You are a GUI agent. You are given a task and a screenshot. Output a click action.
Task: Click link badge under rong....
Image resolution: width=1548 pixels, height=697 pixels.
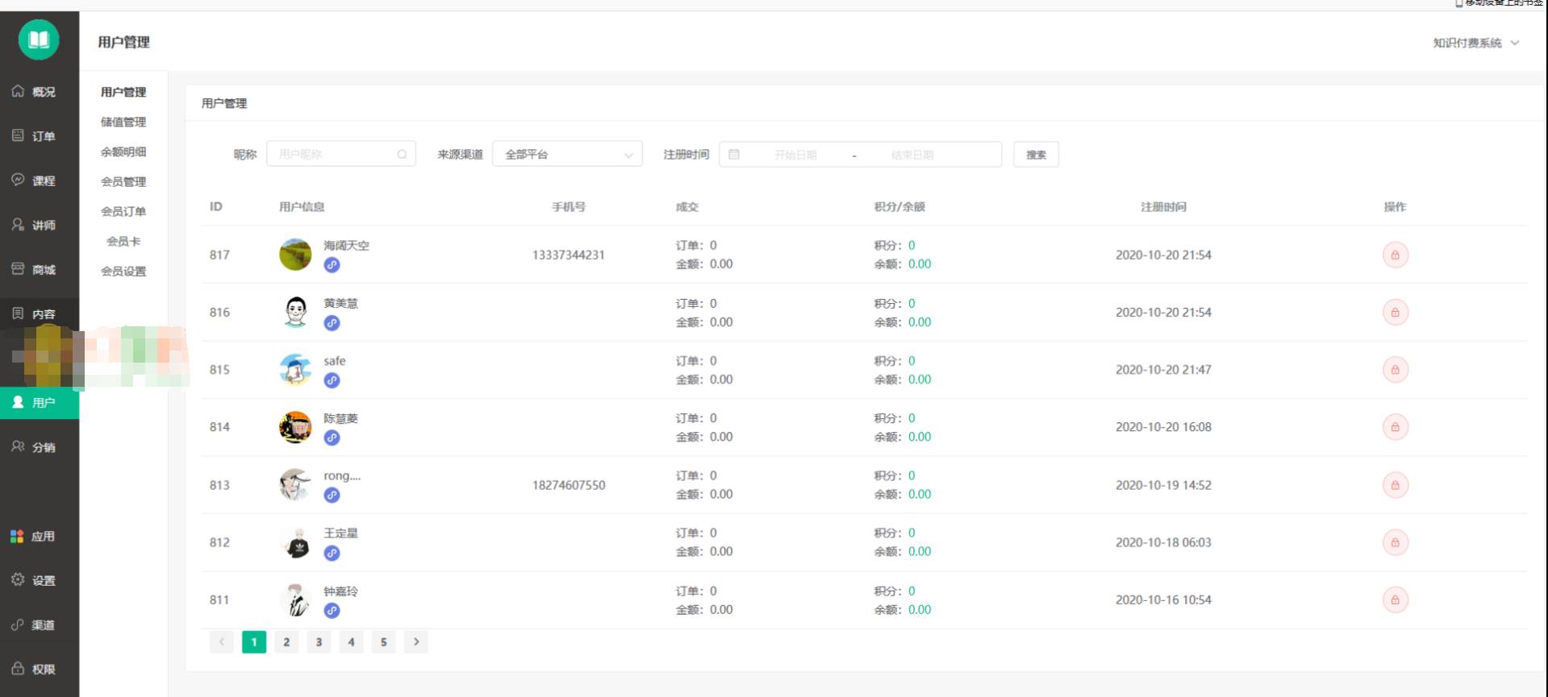[332, 496]
